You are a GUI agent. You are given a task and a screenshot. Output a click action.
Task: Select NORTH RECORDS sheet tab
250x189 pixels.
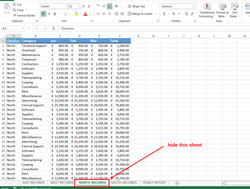pyautogui.click(x=93, y=183)
